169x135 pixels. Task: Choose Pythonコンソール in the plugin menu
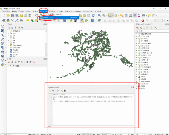[59, 18]
